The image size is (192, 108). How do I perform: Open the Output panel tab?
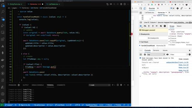click(25, 85)
